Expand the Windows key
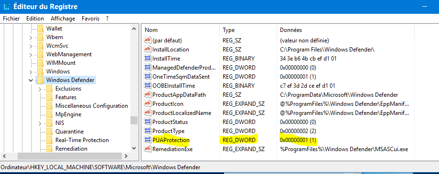Screen dimensions: 439x174 pos(31,72)
